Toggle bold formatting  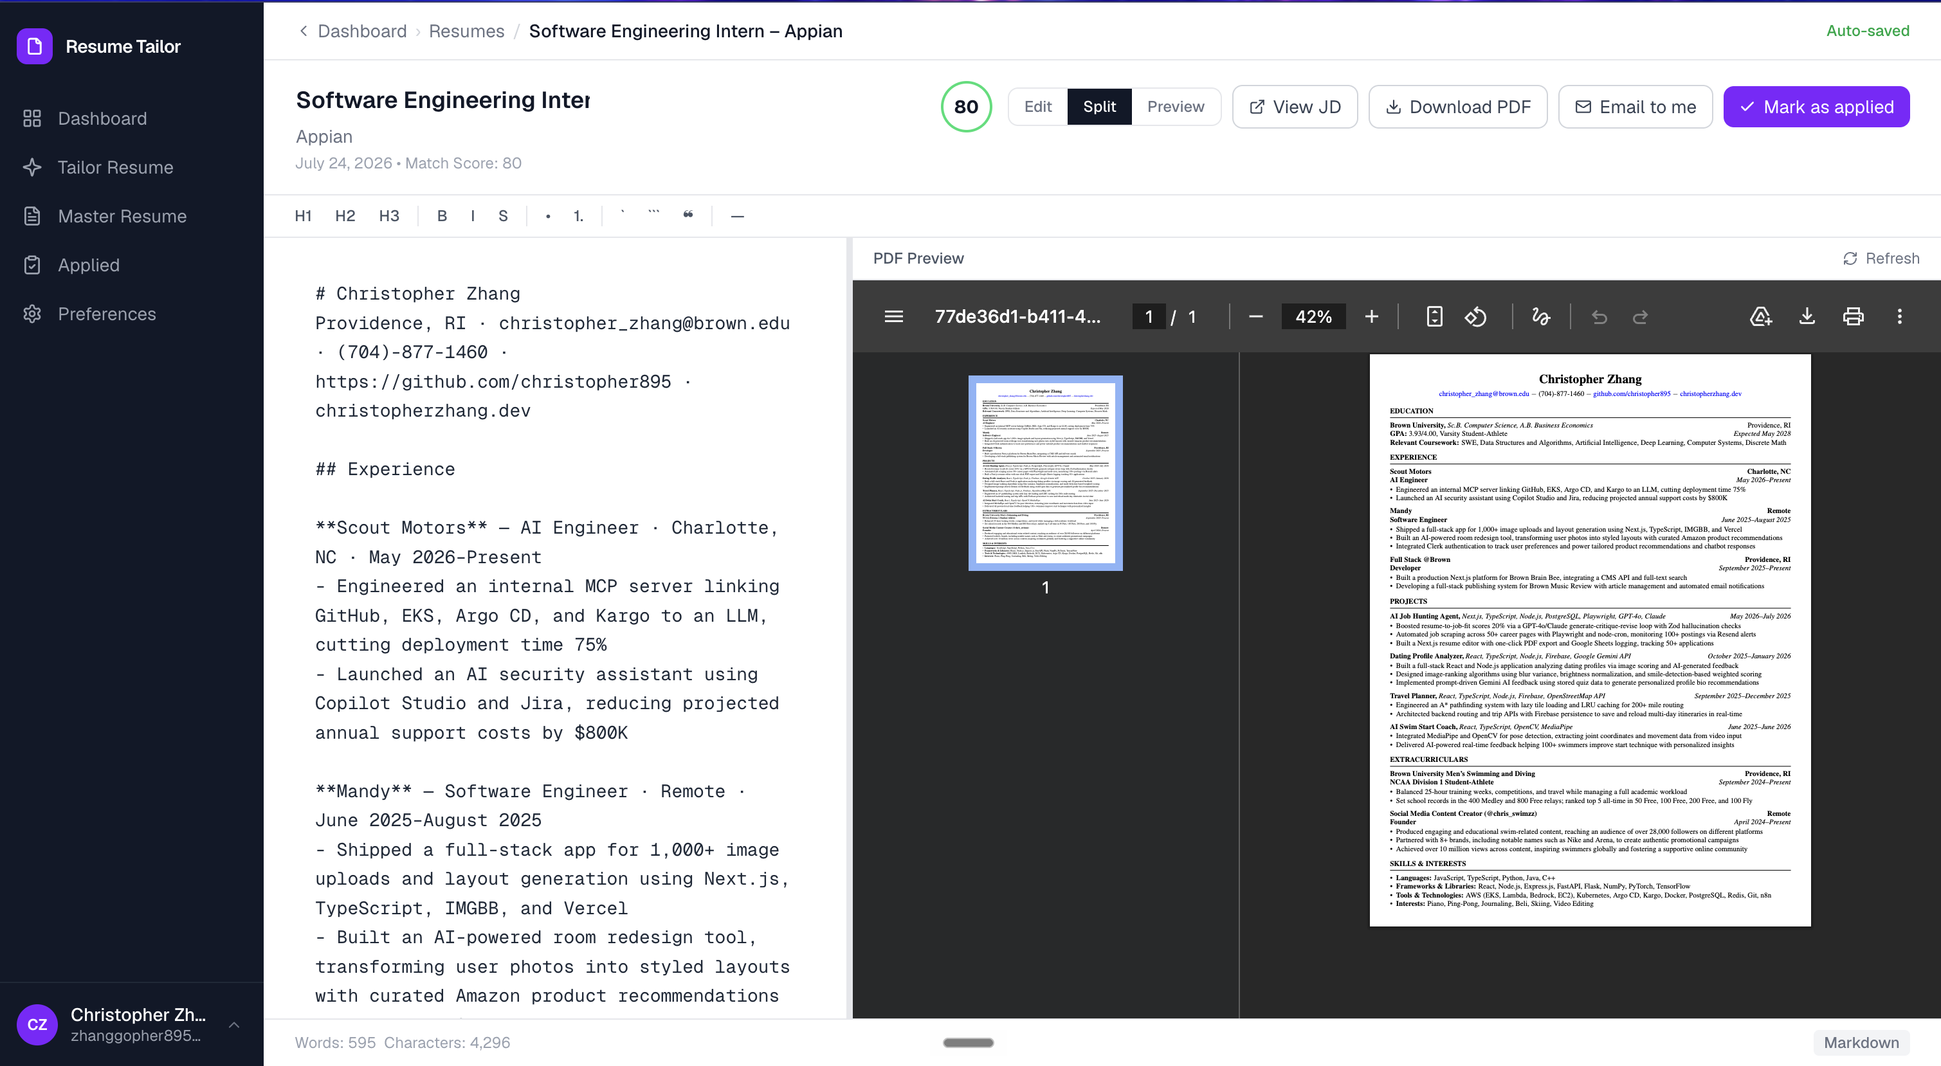pos(442,216)
